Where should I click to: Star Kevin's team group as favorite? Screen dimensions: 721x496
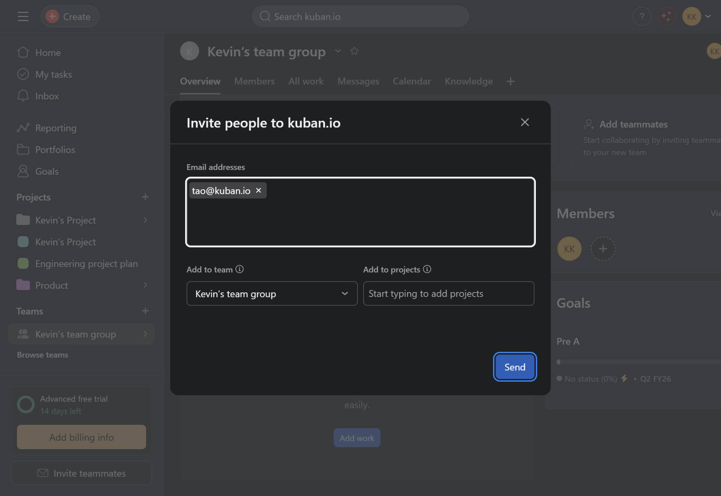(354, 51)
